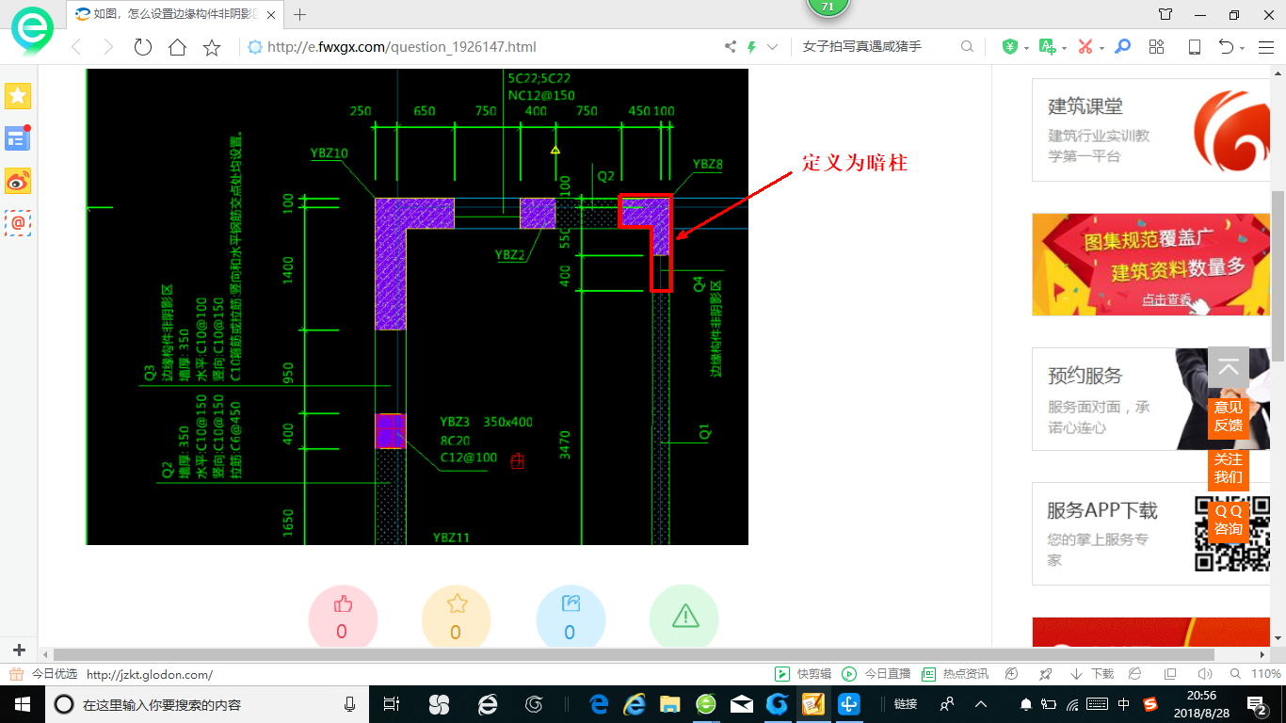Open a new browser tab
The image size is (1286, 723).
[300, 14]
